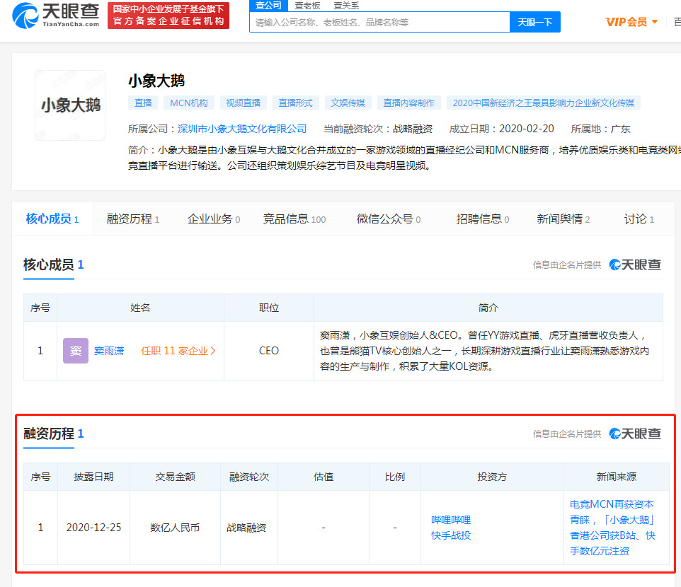Click the 直播内容制作 tag

(408, 103)
